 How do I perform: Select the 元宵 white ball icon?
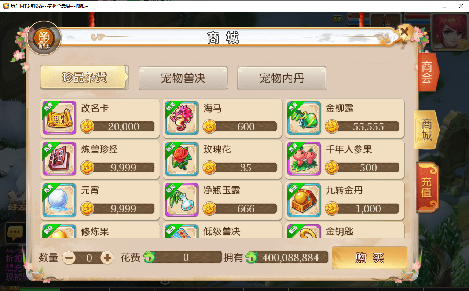click(59, 200)
